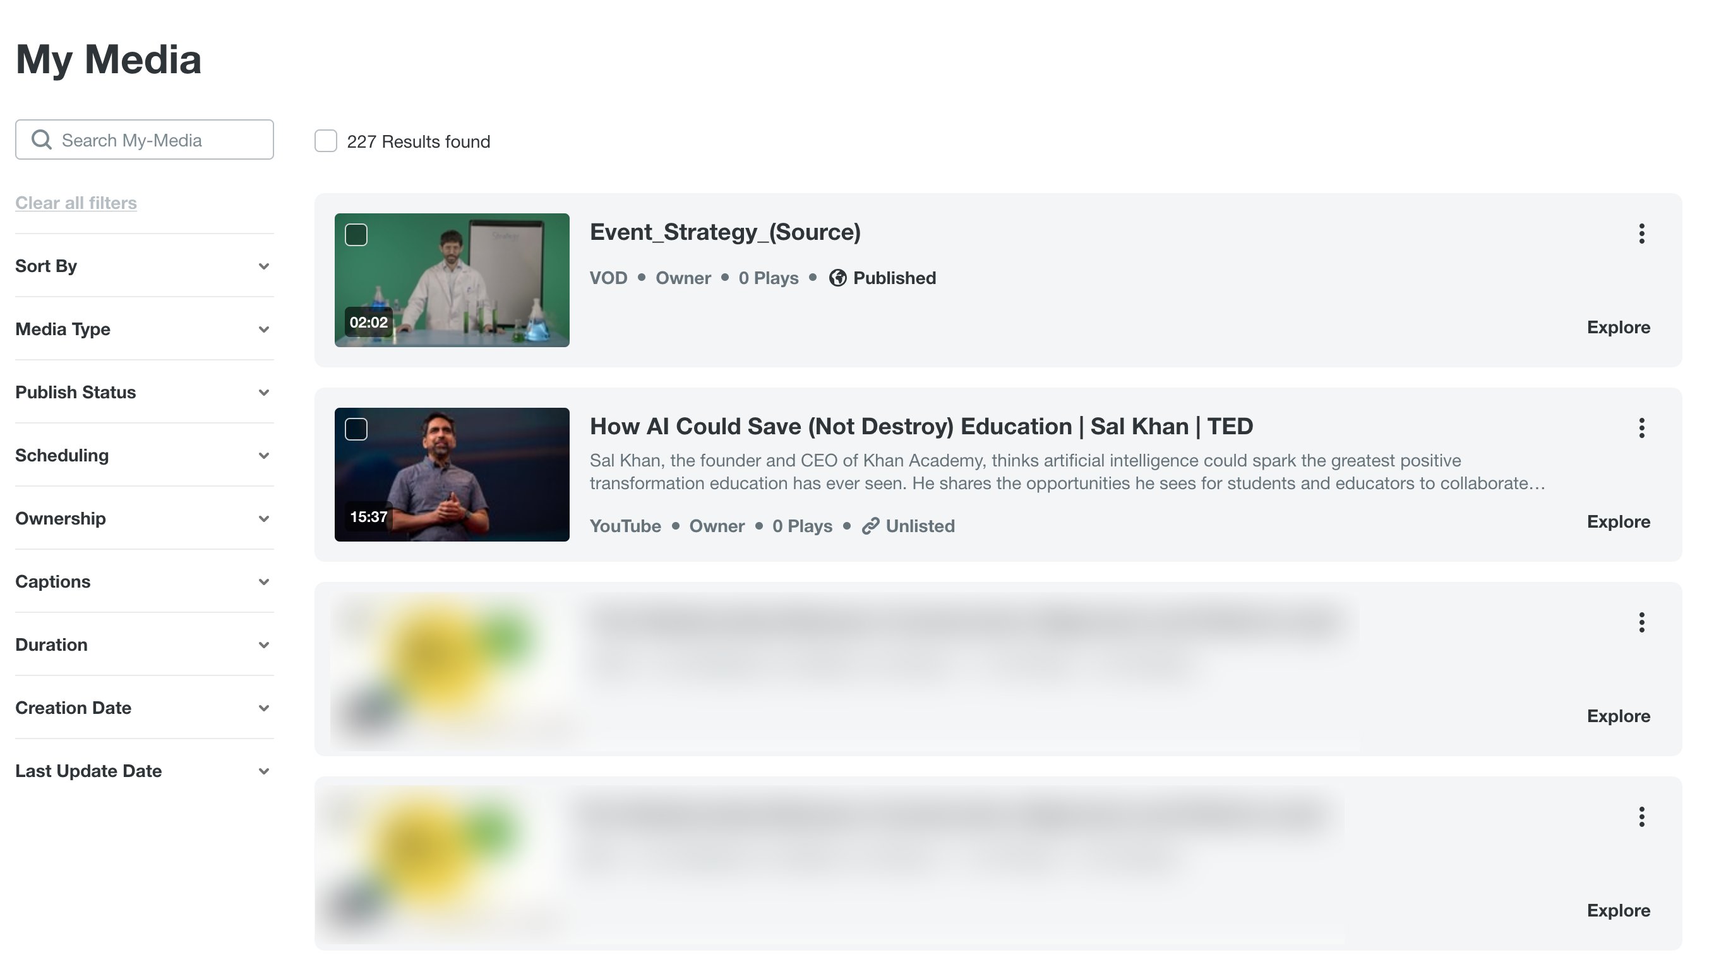This screenshot has width=1714, height=967.
Task: Click 0 Plays on the Sal Khan card
Action: click(x=803, y=526)
